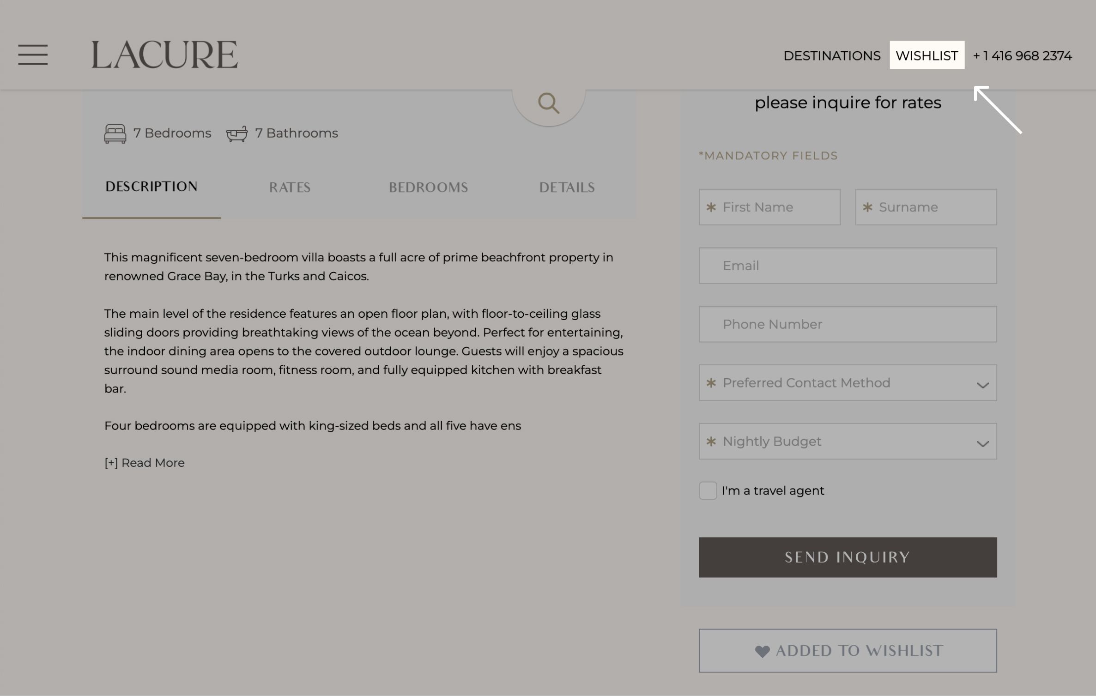Check the I'm a travel agent box
This screenshot has height=696, width=1096.
[708, 490]
